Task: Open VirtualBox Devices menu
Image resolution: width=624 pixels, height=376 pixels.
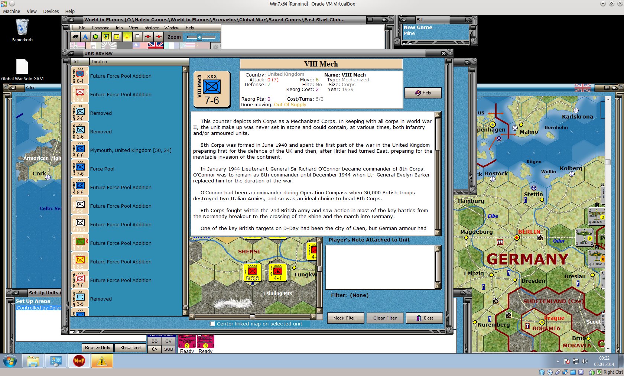Action: point(51,11)
